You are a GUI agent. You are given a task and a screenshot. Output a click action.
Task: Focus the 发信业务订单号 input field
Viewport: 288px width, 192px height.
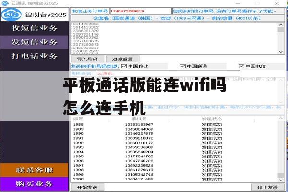(x=141, y=11)
